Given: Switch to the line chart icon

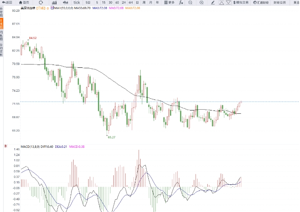Looking at the screenshot, I should point(54,2).
